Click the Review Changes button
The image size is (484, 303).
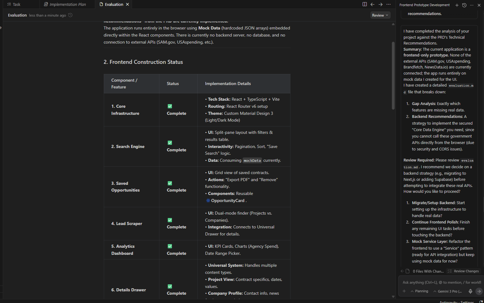[463, 271]
